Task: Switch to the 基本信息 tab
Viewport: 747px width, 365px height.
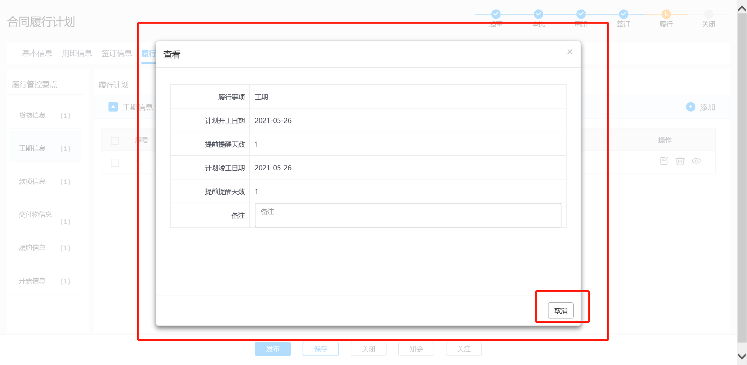Action: click(x=37, y=53)
